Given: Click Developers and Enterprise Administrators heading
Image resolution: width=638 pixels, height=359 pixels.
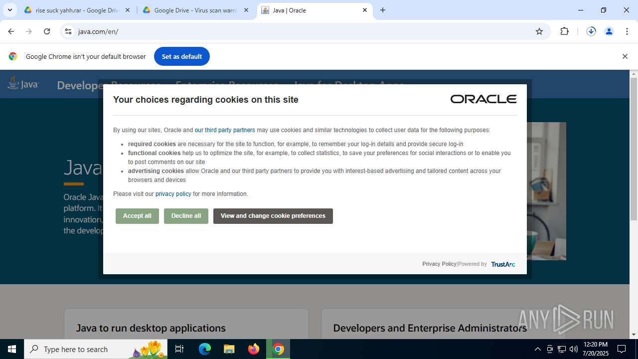Looking at the screenshot, I should click(430, 328).
